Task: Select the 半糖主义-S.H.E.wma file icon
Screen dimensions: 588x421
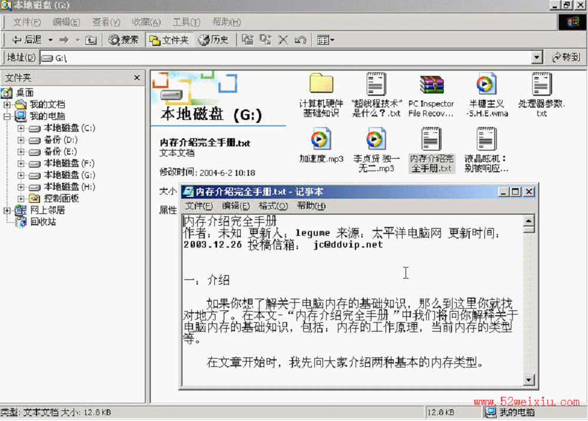Action: (486, 83)
